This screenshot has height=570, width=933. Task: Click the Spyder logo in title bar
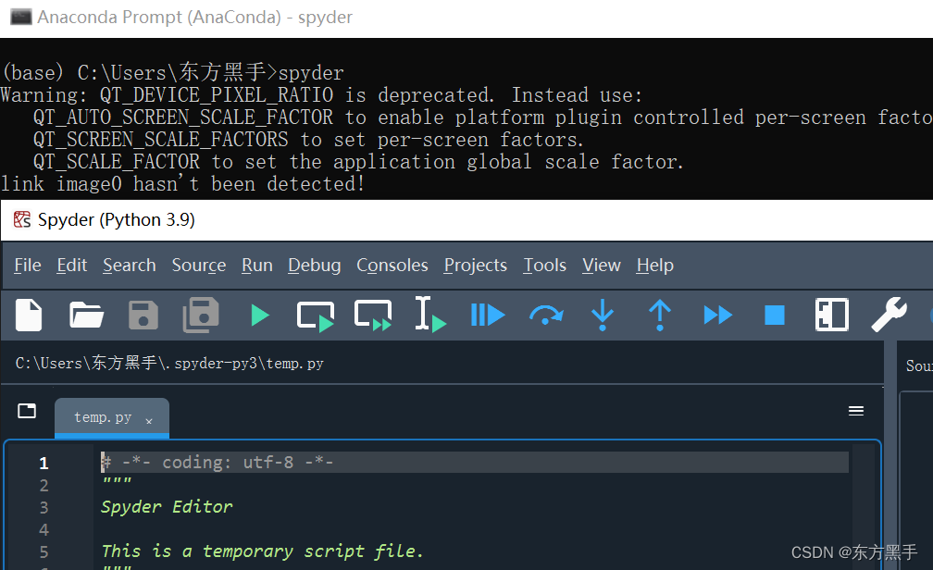pos(22,219)
